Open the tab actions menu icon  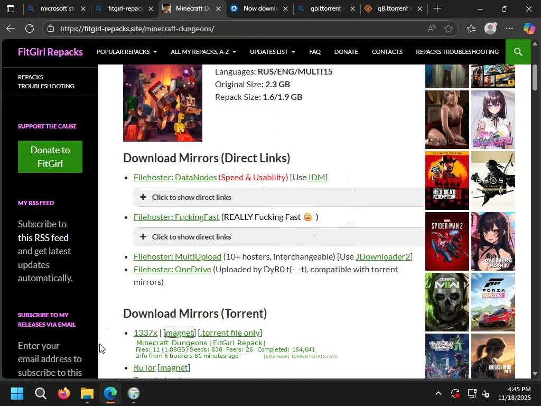11,8
